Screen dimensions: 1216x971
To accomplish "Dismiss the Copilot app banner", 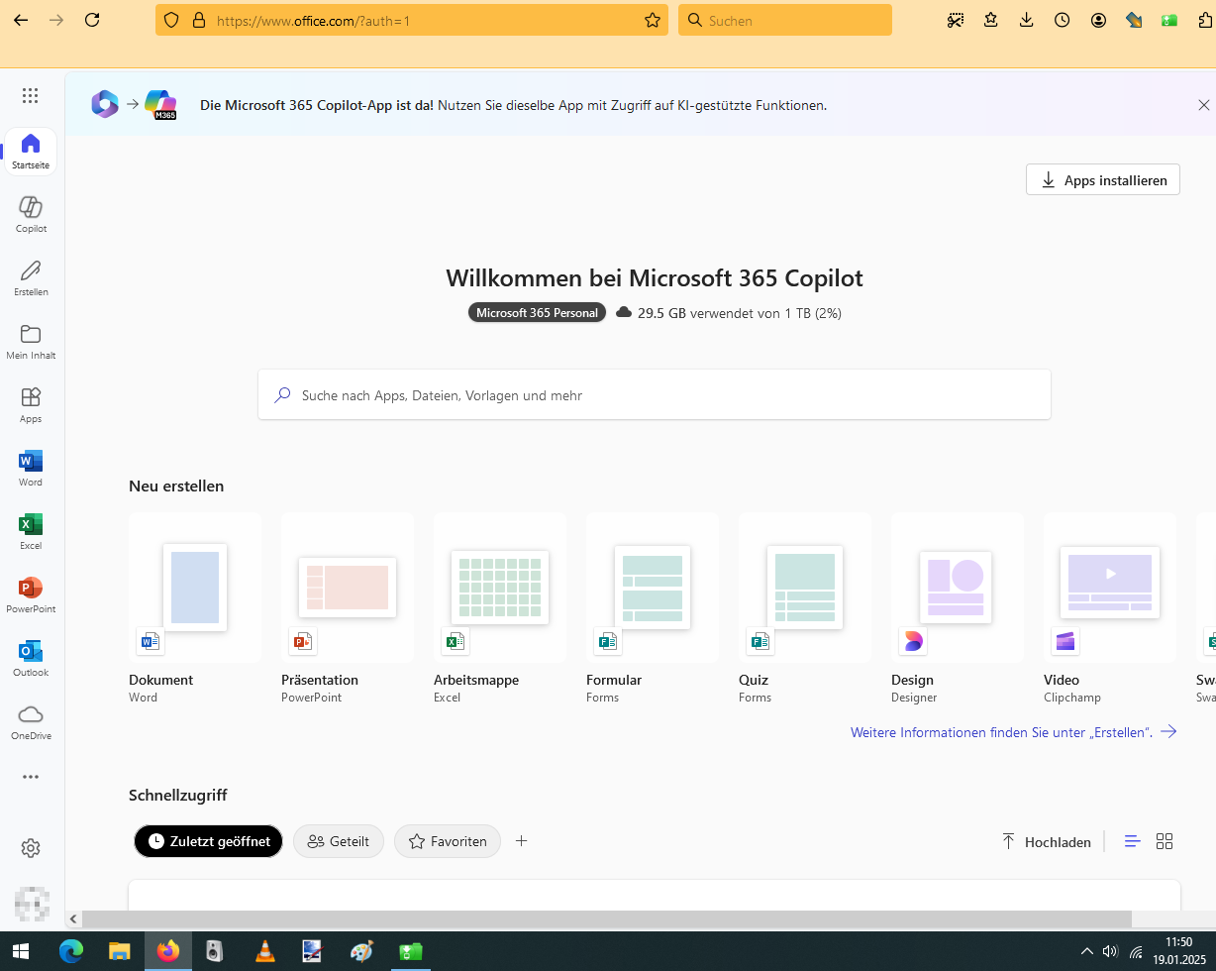I will click(1204, 105).
